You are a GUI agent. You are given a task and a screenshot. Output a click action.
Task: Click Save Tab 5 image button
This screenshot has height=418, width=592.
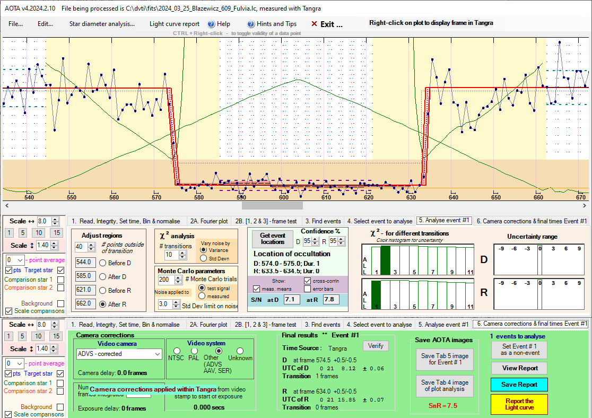[445, 359]
